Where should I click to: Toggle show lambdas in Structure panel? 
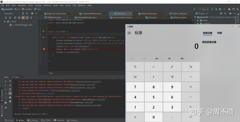[31, 18]
